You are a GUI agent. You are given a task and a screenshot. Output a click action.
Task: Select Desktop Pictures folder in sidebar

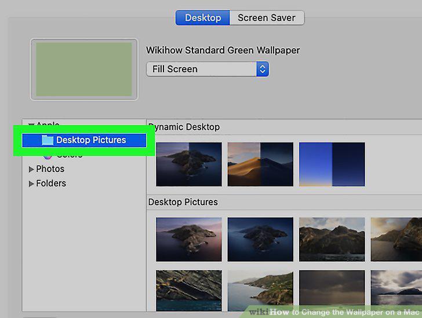coord(84,140)
